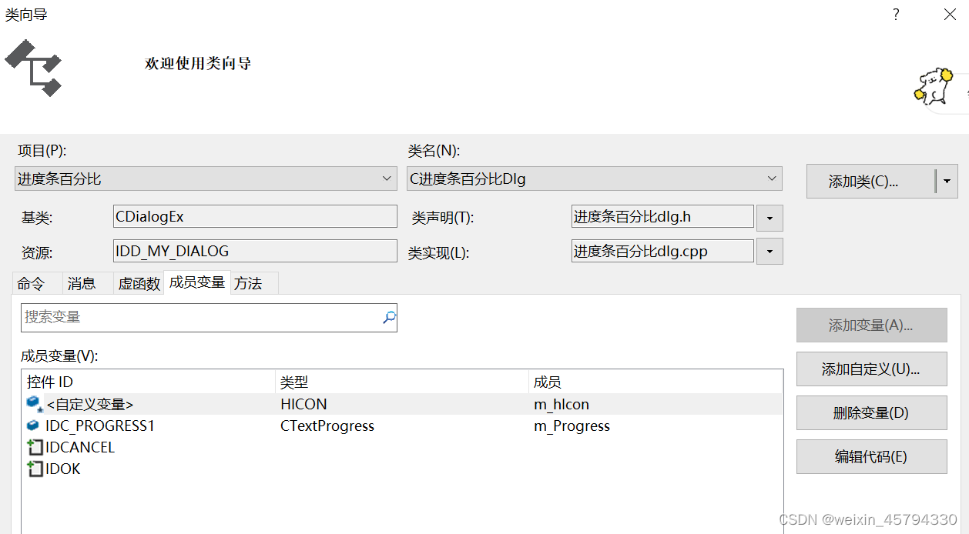Click the member icon next to IDC_PROGRESS1
Screen dimensions: 969x534
(x=34, y=426)
